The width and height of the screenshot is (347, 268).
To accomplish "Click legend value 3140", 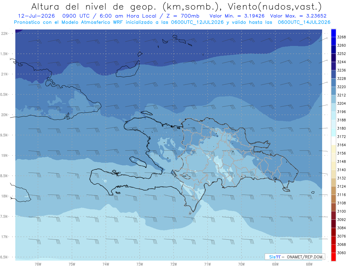I will [x=342, y=170].
